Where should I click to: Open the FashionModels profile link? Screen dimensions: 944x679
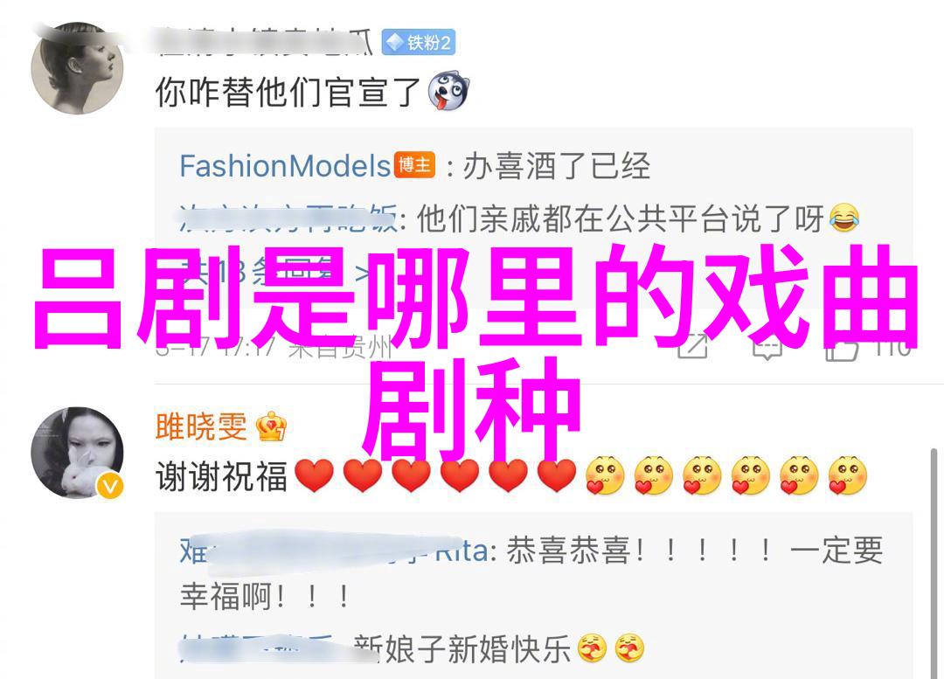pyautogui.click(x=285, y=165)
